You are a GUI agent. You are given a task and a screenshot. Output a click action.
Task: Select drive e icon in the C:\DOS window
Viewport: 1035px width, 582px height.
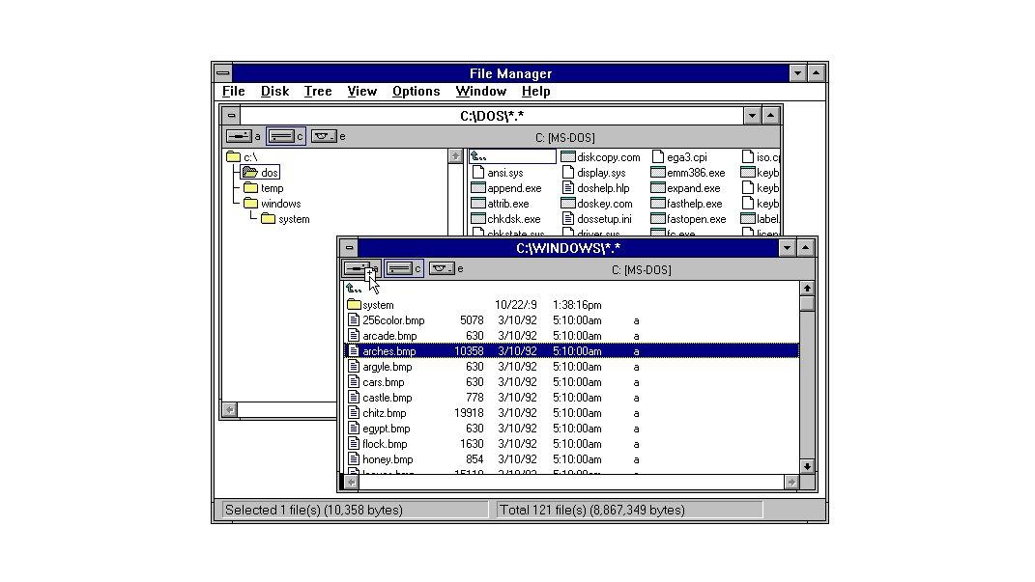(x=324, y=136)
